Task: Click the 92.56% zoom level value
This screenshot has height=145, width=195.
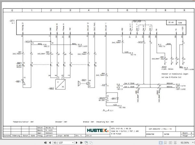Action: coord(185,143)
